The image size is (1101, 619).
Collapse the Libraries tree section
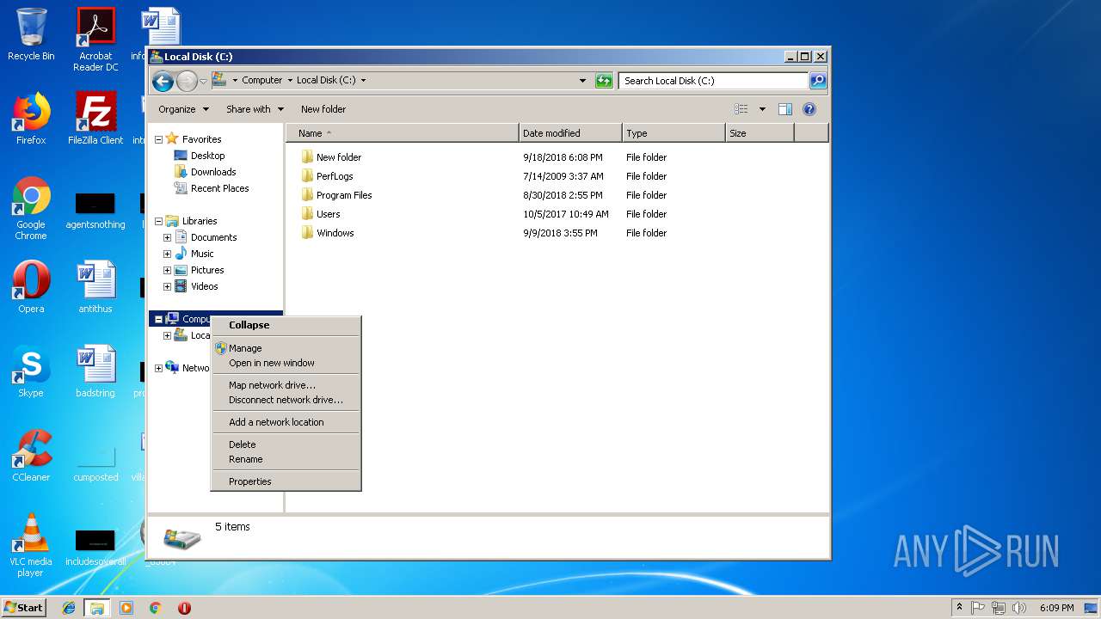pos(158,221)
